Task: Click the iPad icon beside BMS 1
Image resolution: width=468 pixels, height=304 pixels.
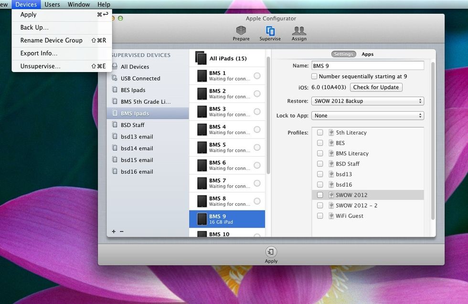Action: [202, 76]
